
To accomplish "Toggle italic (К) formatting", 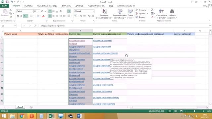I will 21,16.
